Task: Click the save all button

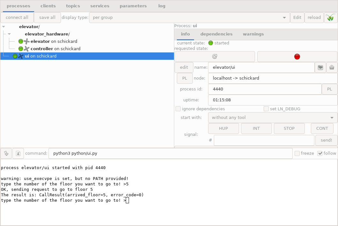Action: pos(47,18)
